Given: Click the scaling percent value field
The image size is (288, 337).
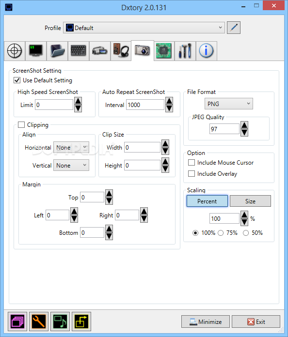Looking at the screenshot, I should (x=224, y=218).
